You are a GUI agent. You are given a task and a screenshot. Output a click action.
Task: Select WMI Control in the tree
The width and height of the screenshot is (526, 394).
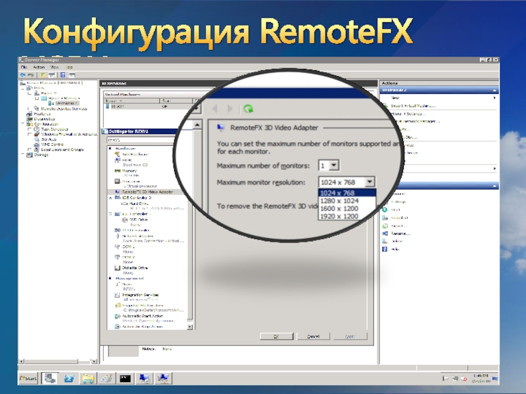pyautogui.click(x=53, y=144)
